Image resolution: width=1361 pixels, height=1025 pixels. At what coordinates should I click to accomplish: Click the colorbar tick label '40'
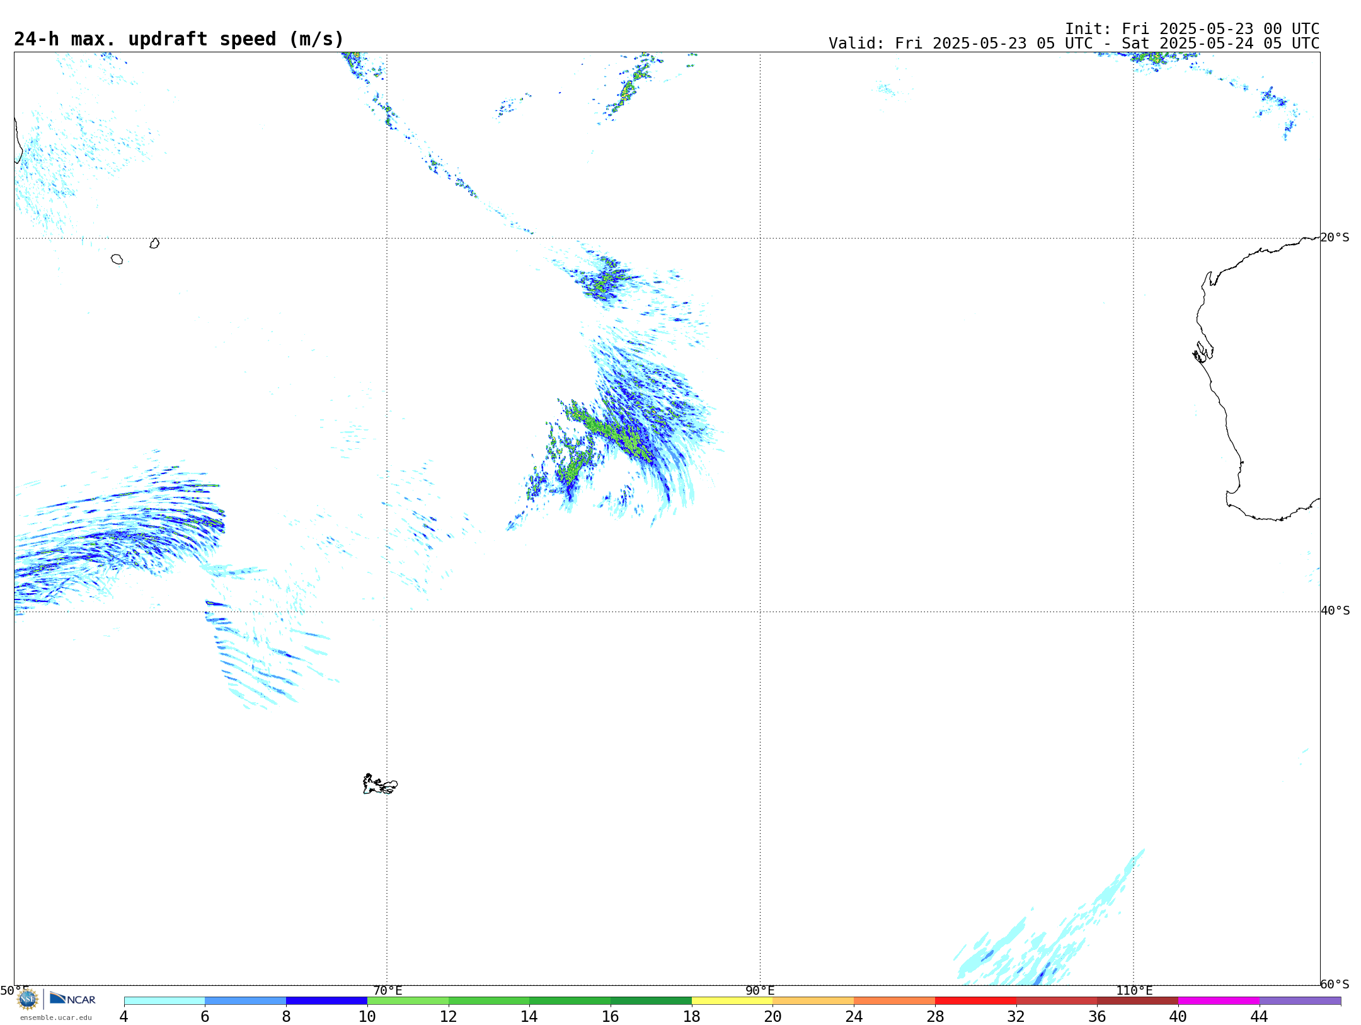pyautogui.click(x=1178, y=1016)
